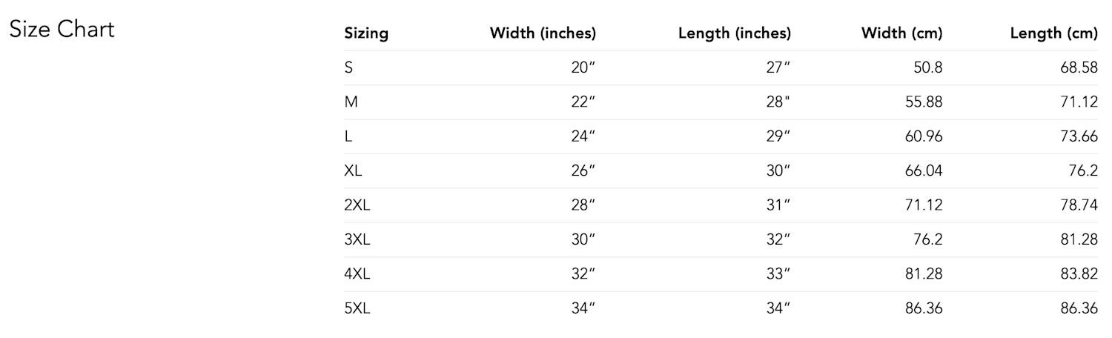1112x338 pixels.
Task: Click the XL size row label
Action: tap(353, 171)
